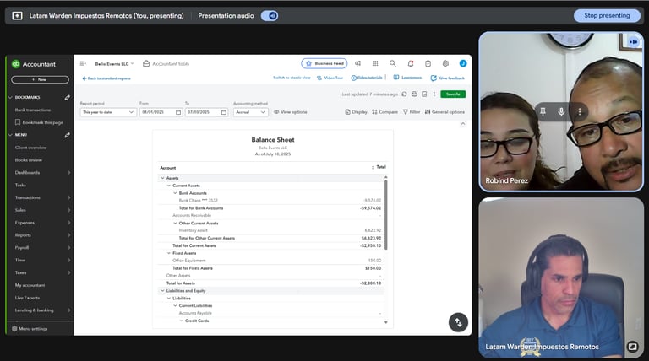Start the Video Tour
This screenshot has height=361, width=649.
point(330,78)
